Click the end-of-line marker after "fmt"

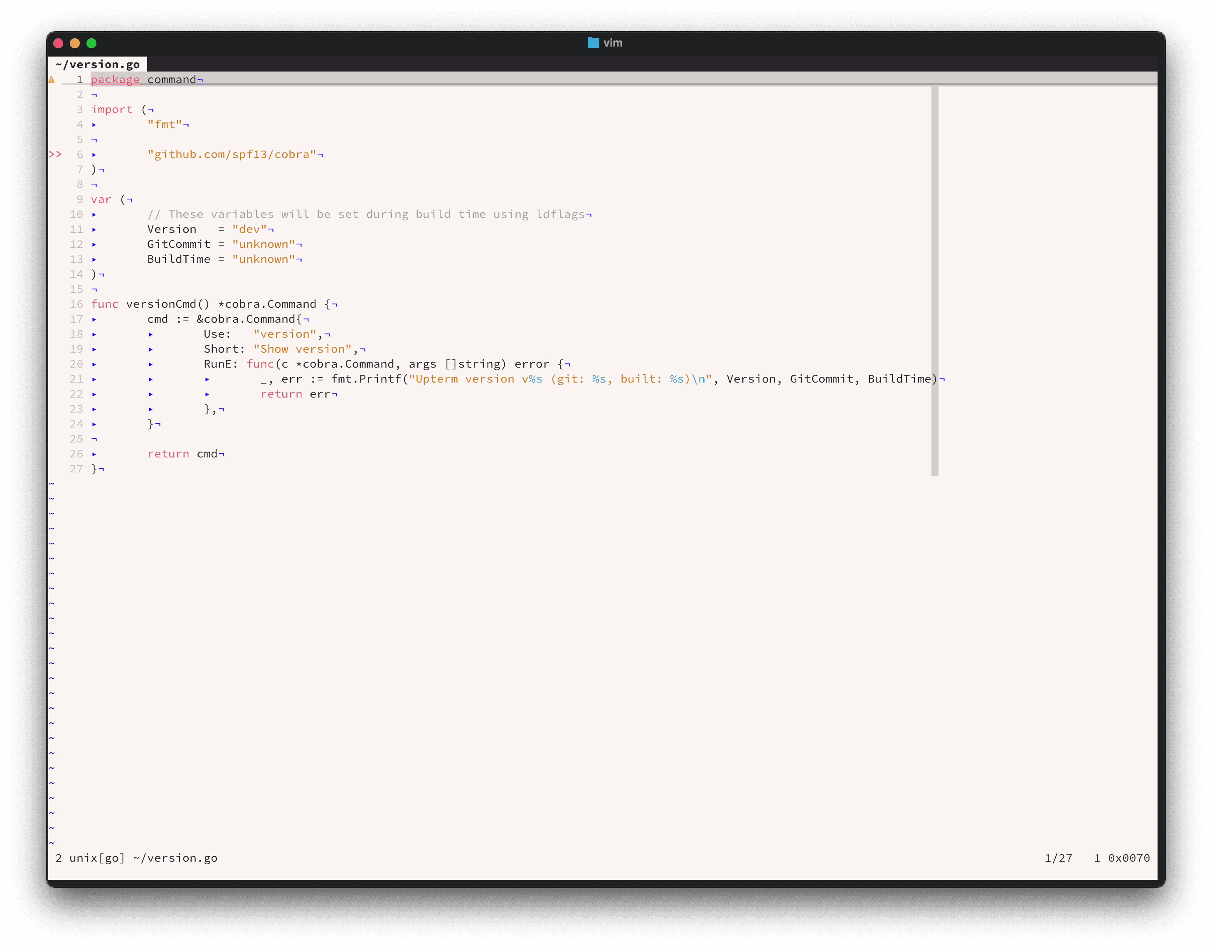186,125
